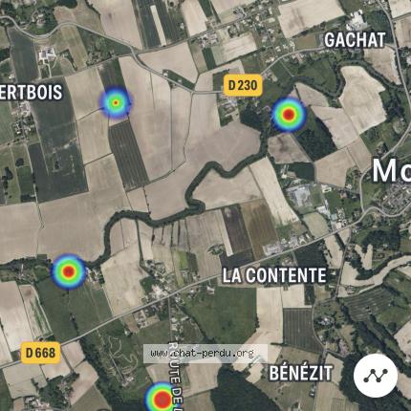This screenshot has width=411, height=411.
Task: Click the vertical Route de road label
Action: pos(175,377)
